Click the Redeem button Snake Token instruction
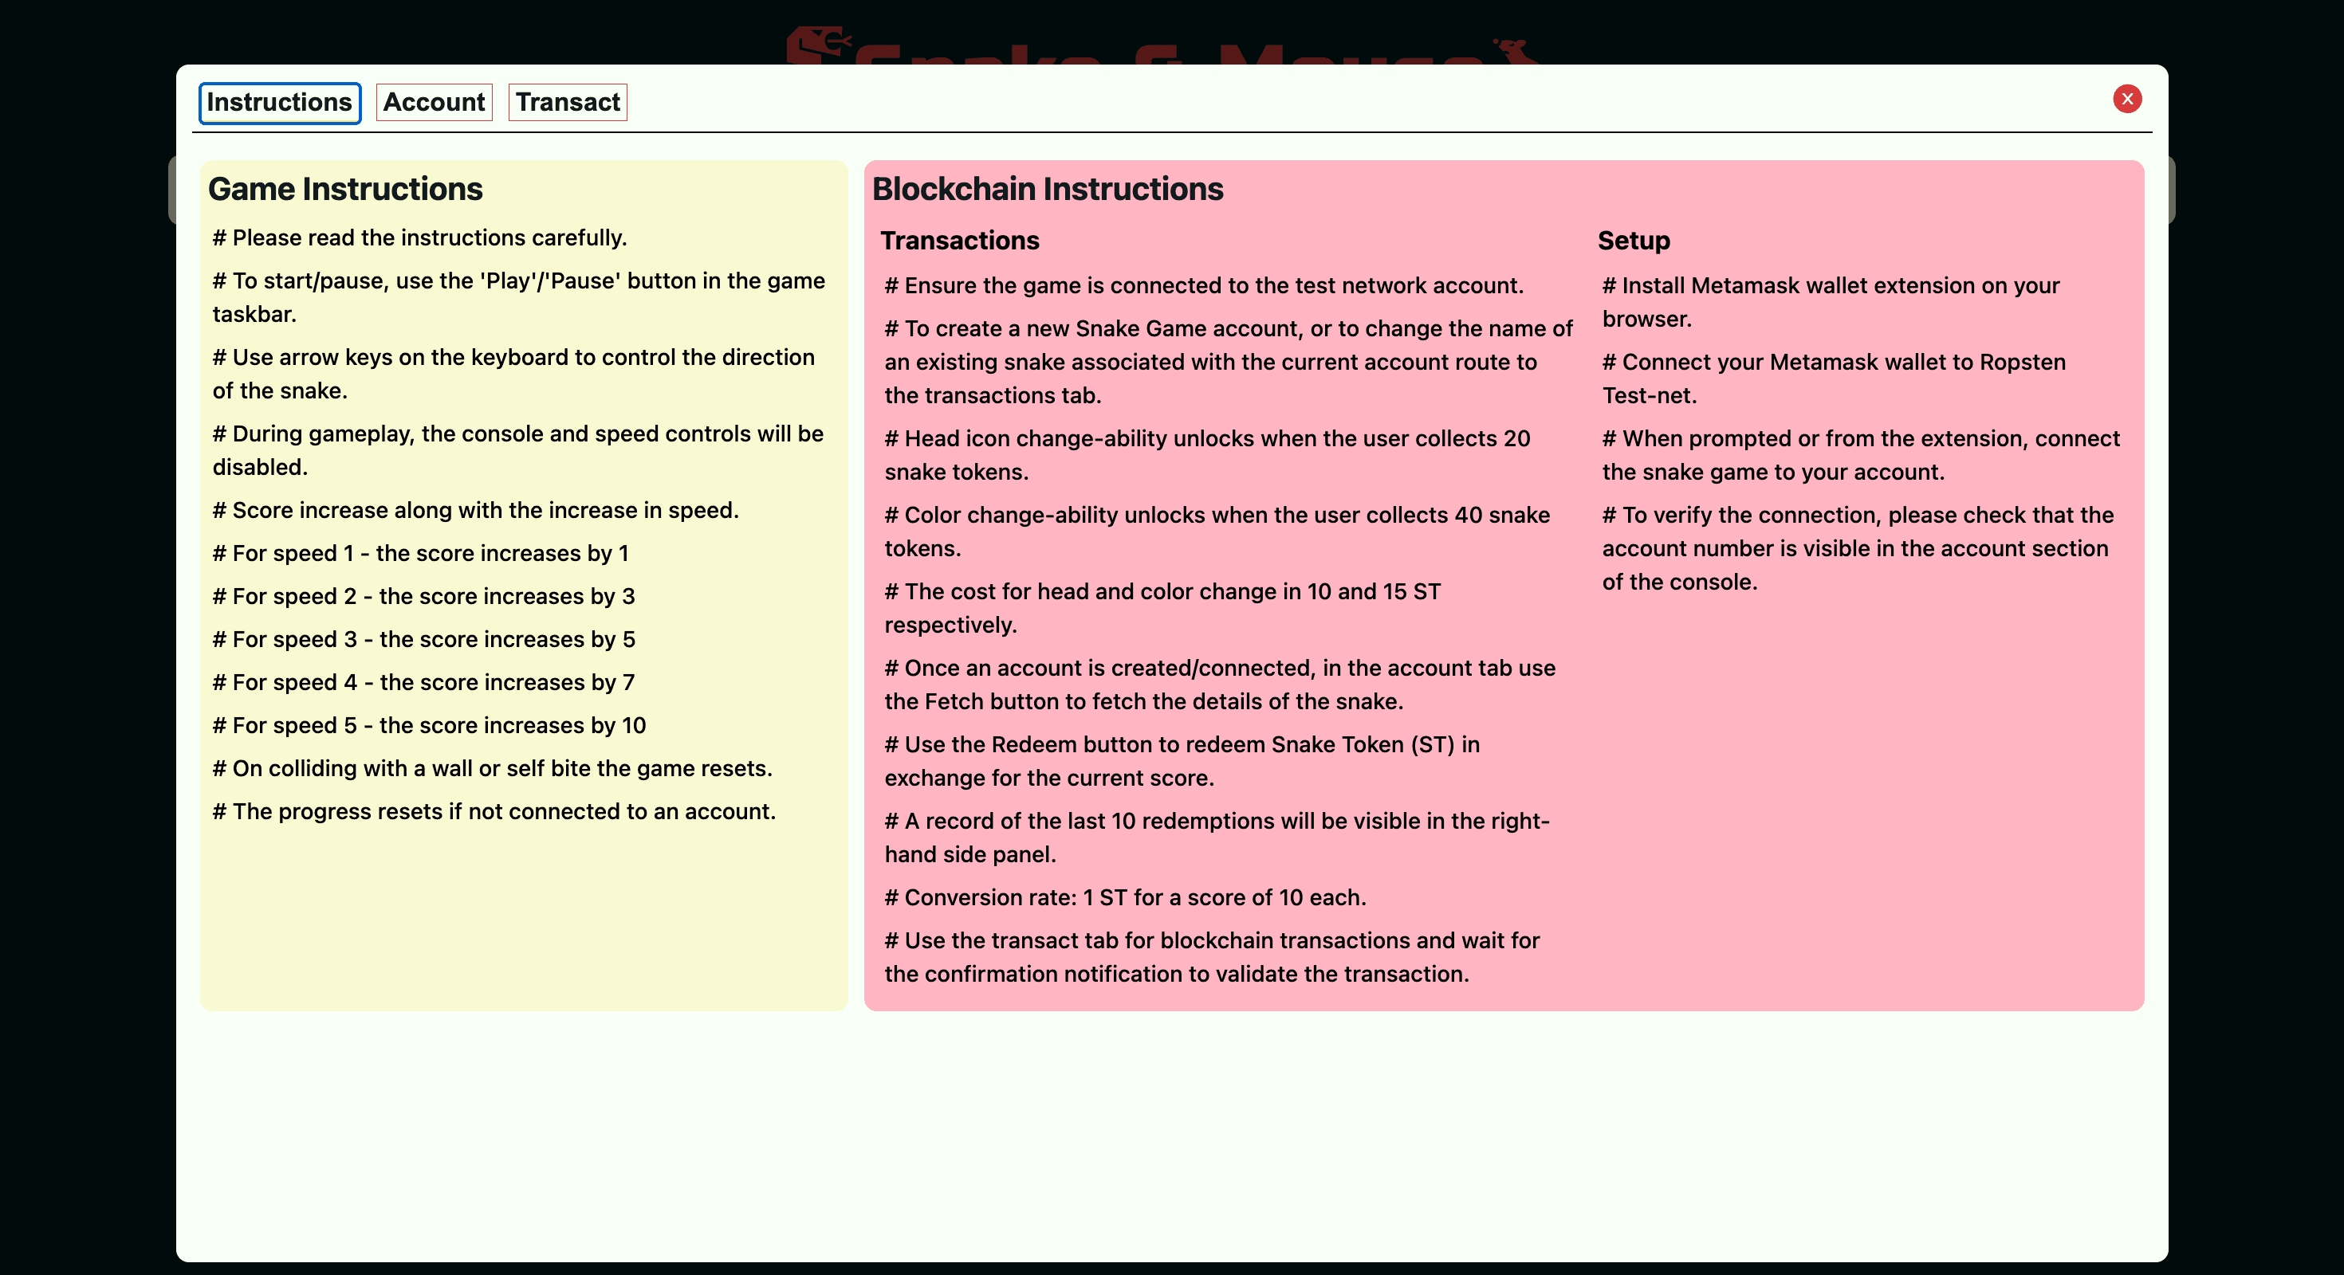 pyautogui.click(x=1182, y=760)
